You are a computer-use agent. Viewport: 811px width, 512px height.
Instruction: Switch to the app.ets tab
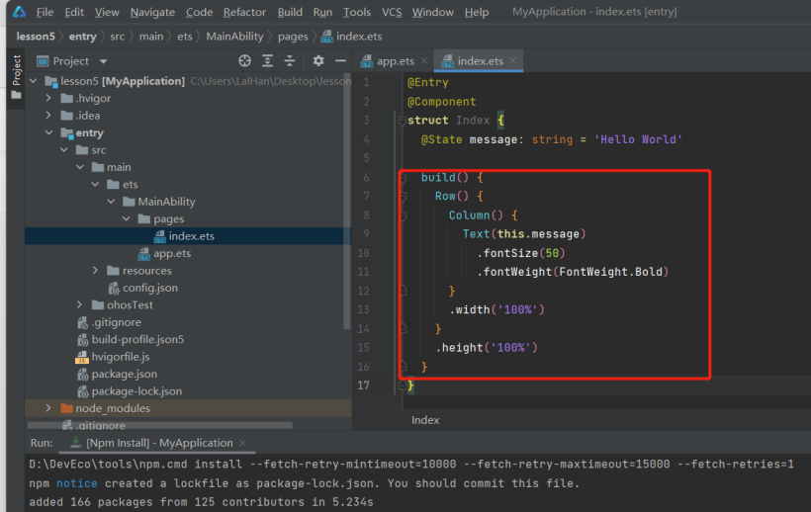(x=395, y=61)
